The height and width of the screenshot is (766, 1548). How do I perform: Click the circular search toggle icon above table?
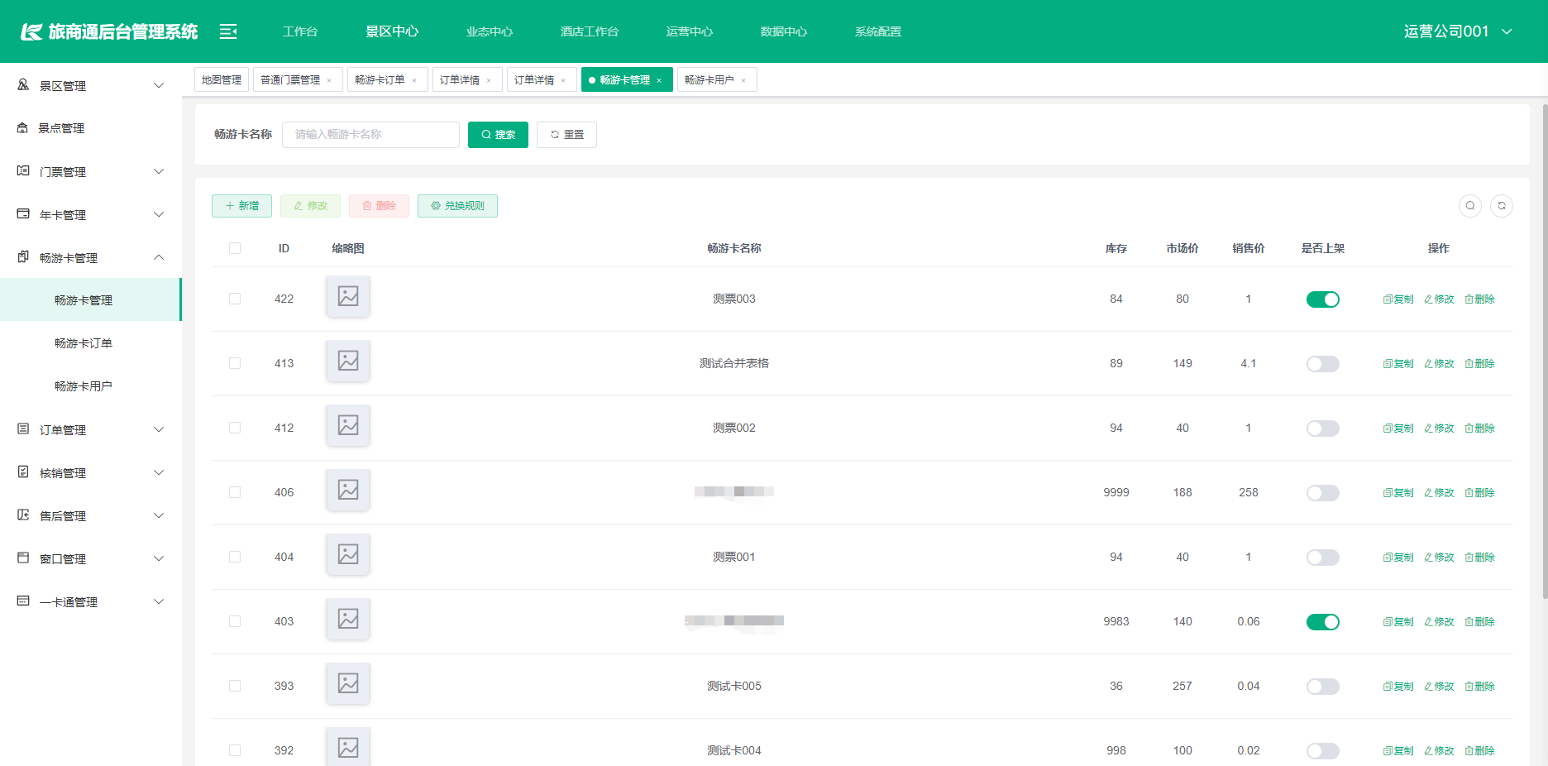(x=1469, y=206)
